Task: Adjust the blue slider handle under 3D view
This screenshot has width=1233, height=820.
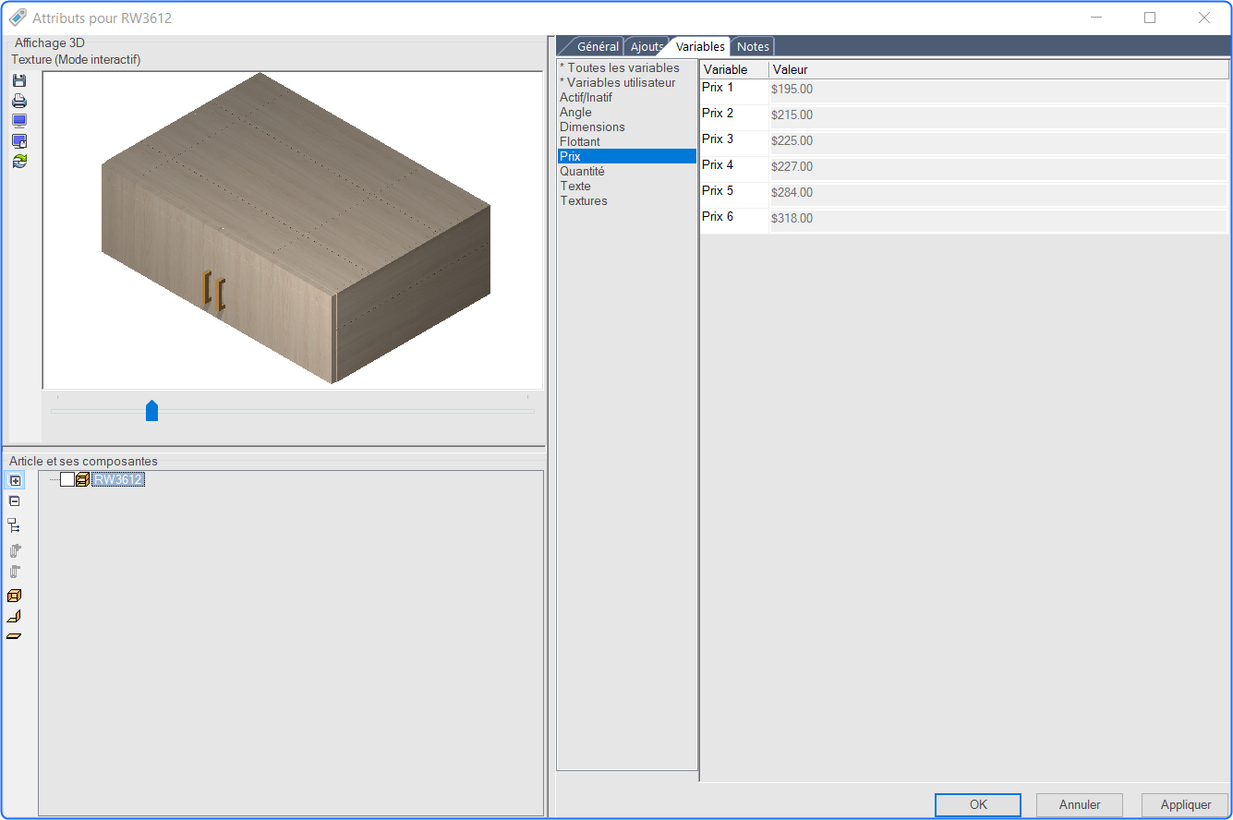Action: tap(152, 411)
